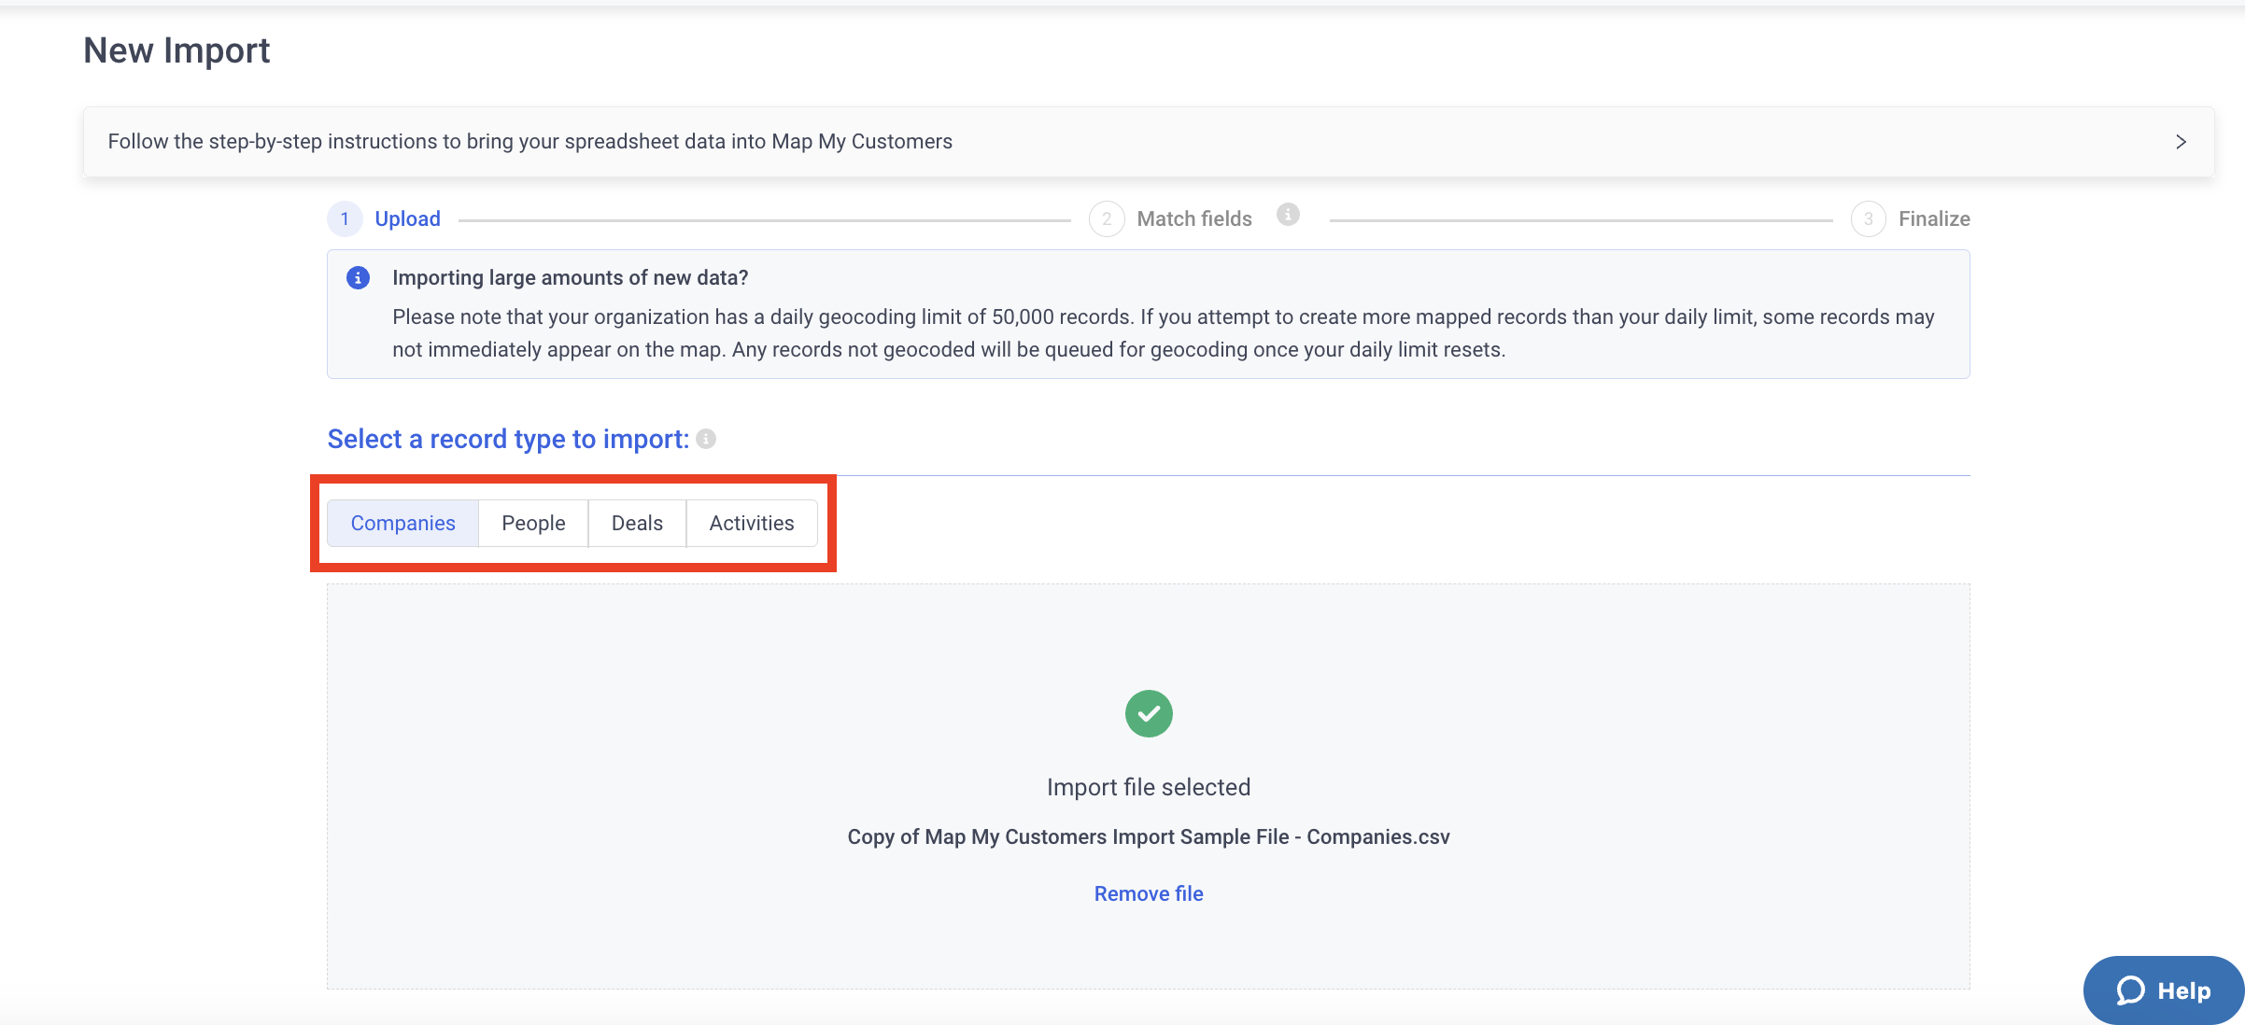Click 'Importing large amounts of new data?' heading
Image resolution: width=2245 pixels, height=1025 pixels.
click(x=570, y=277)
